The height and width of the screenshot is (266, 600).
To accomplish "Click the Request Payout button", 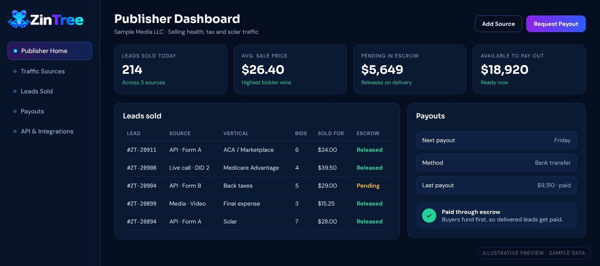I will (556, 24).
